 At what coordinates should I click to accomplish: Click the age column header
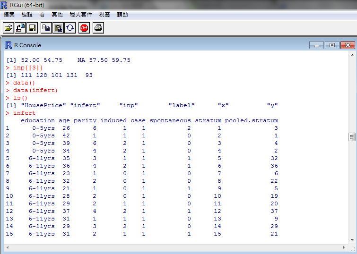click(64, 121)
